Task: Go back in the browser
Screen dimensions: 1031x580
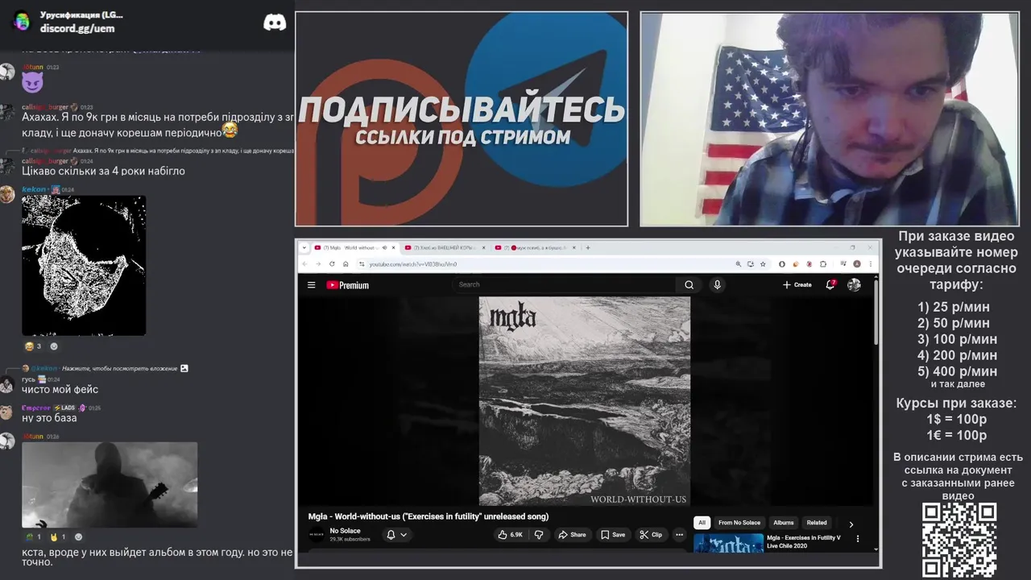Action: [304, 264]
